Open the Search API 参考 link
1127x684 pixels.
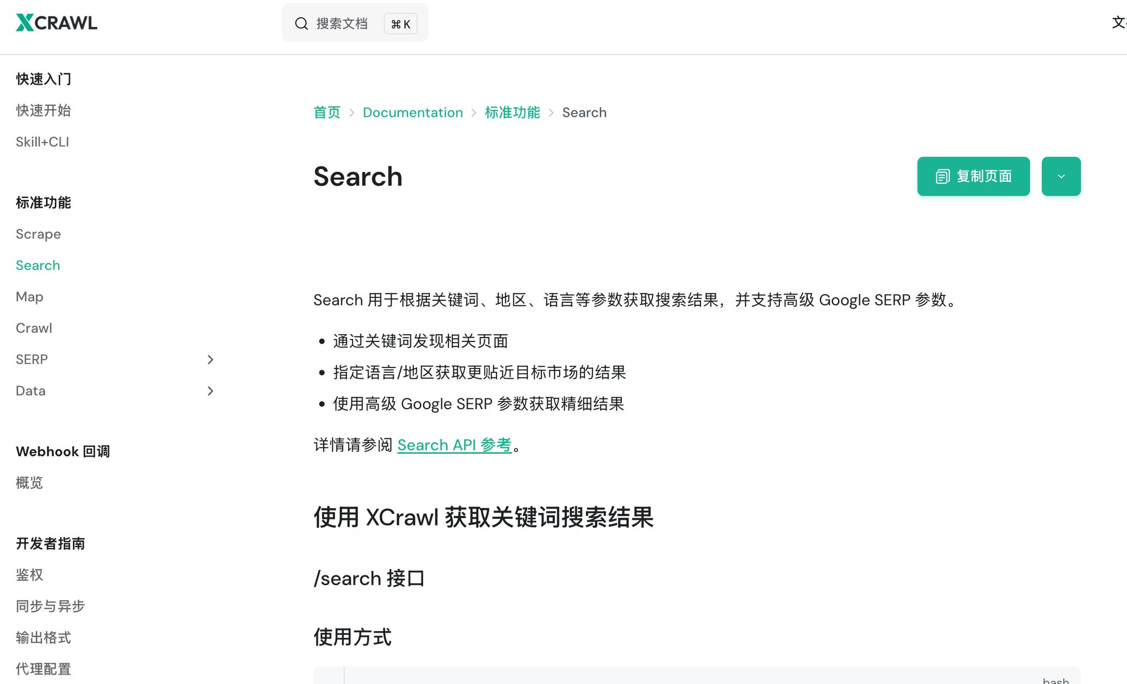[x=455, y=445]
